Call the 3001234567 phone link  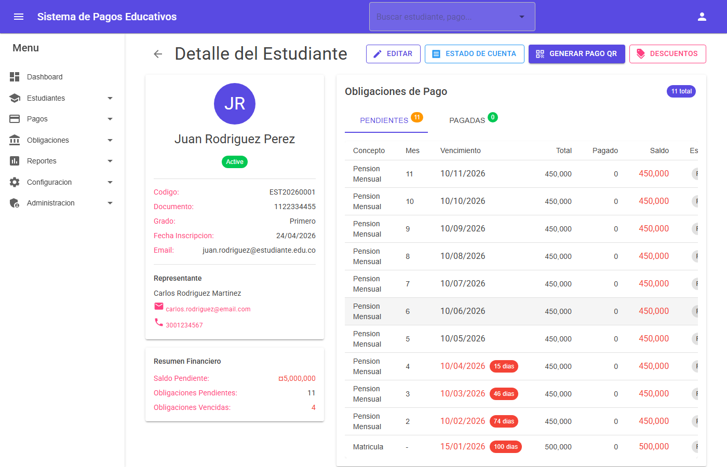184,325
